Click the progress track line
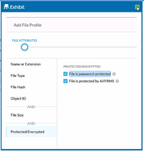The width and height of the screenshot is (144, 151). [83, 47]
